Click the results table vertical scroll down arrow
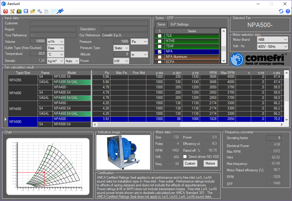Screen dimensions: 292x201 point(287,119)
